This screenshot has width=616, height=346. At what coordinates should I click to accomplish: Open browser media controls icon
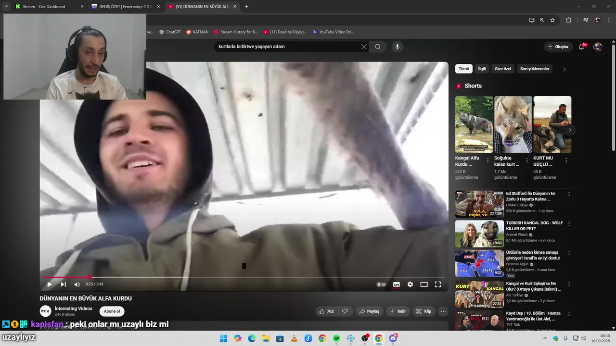point(586,20)
